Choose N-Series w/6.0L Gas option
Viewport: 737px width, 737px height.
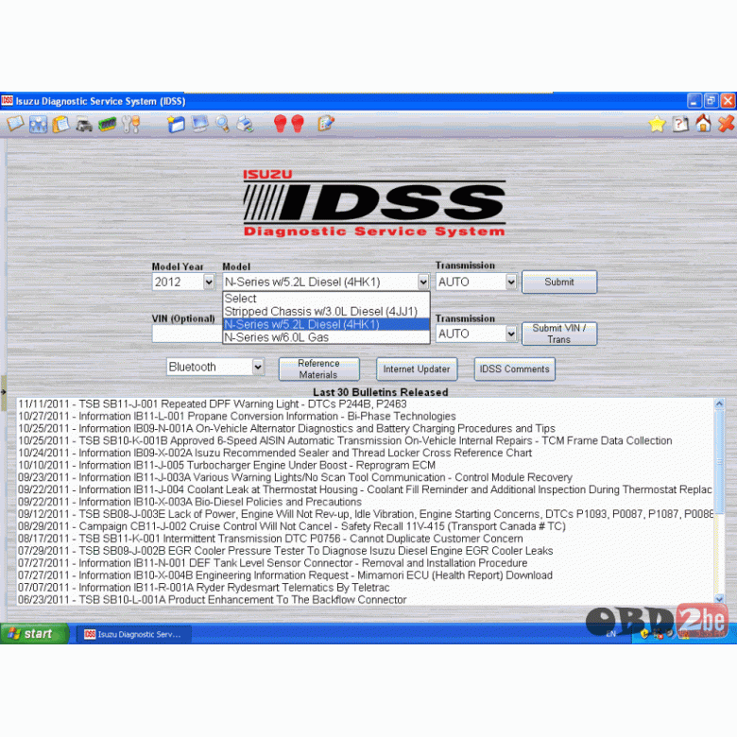[326, 337]
